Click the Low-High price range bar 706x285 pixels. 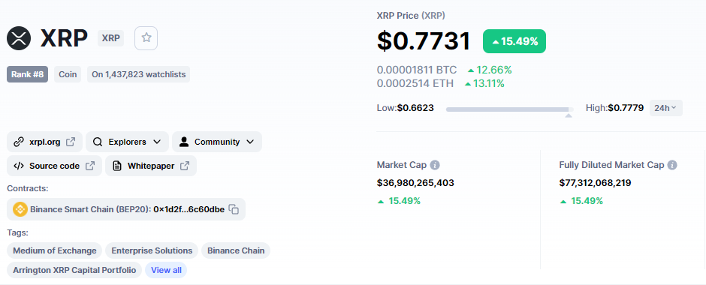tap(510, 109)
